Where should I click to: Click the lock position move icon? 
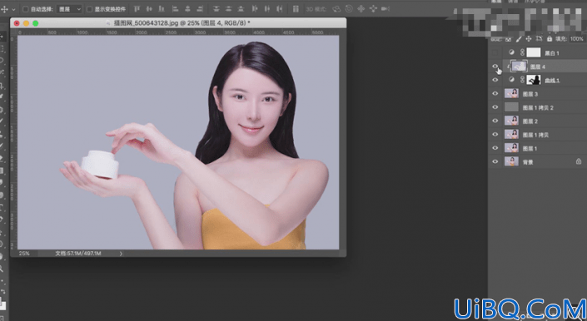529,39
